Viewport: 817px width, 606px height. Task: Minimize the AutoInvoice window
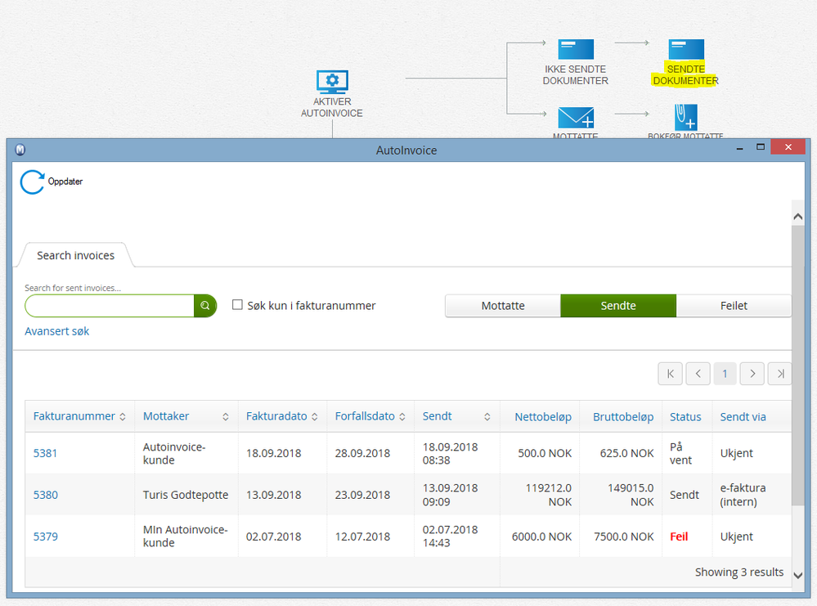tap(739, 148)
